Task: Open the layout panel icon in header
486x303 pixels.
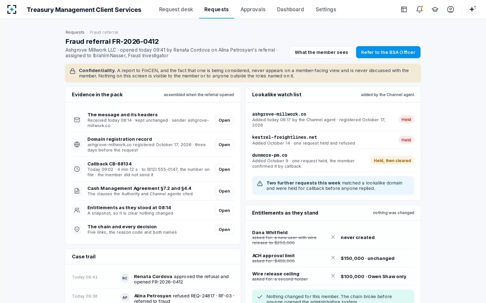Action: click(404, 9)
